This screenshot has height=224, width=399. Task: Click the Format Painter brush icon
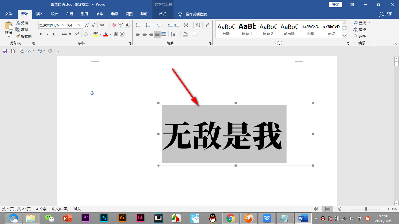[x=18, y=36]
